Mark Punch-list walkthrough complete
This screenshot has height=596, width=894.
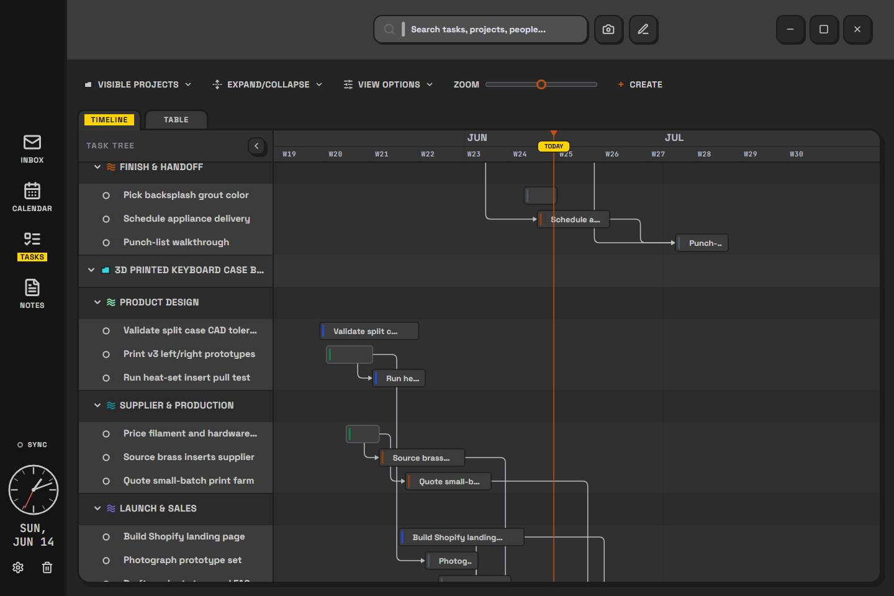(106, 243)
